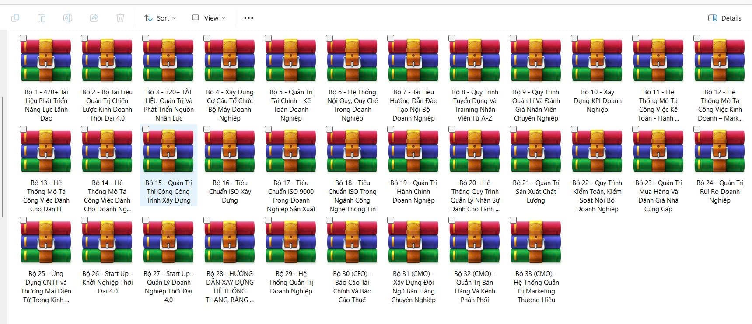Click the vertical scrollbar on left edge

tap(3, 156)
